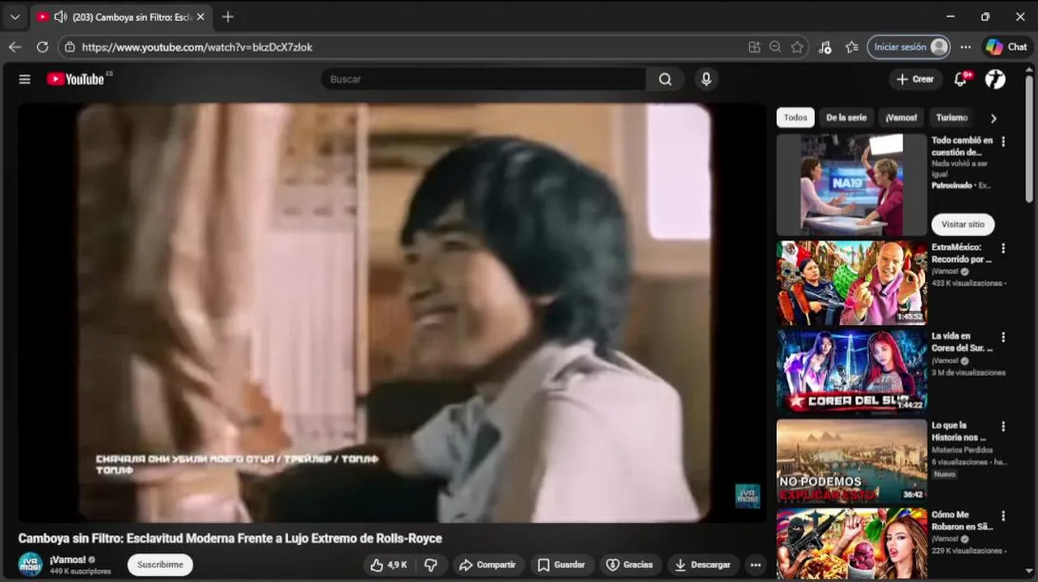The width and height of the screenshot is (1038, 582).
Task: Open the Copilot Chat sidebar
Action: pyautogui.click(x=1006, y=47)
